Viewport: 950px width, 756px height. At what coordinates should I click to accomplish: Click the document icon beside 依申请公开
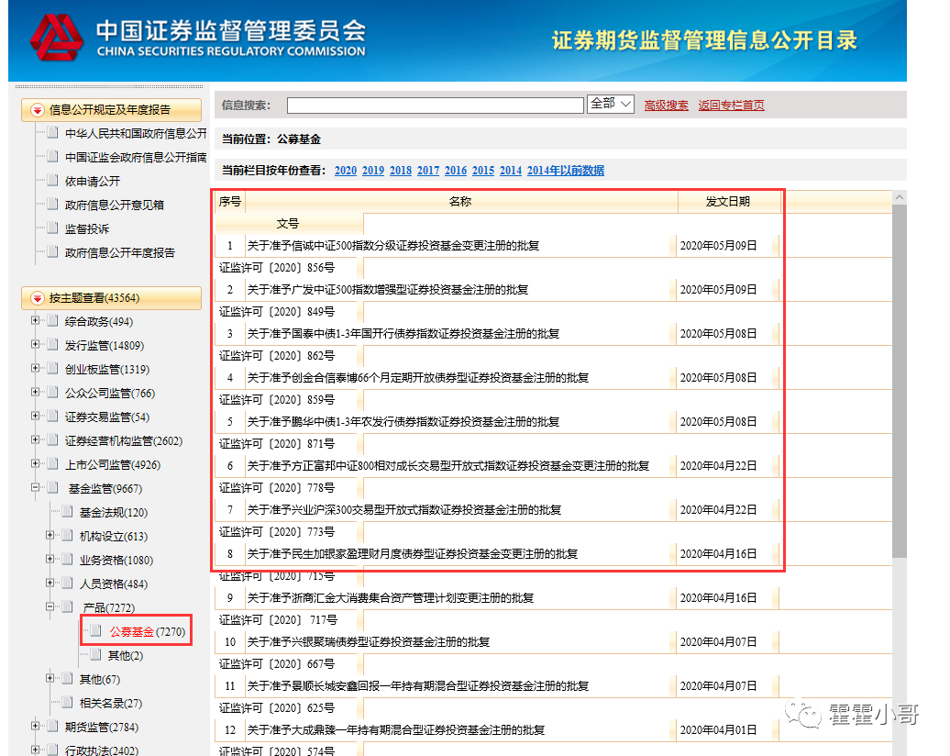tap(53, 181)
